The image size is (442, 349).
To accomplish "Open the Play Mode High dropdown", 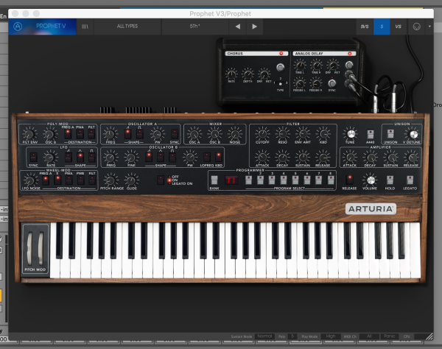I will pos(329,336).
